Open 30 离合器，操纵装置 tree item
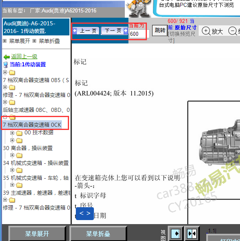This screenshot has width=240, height=241. click(x=28, y=148)
